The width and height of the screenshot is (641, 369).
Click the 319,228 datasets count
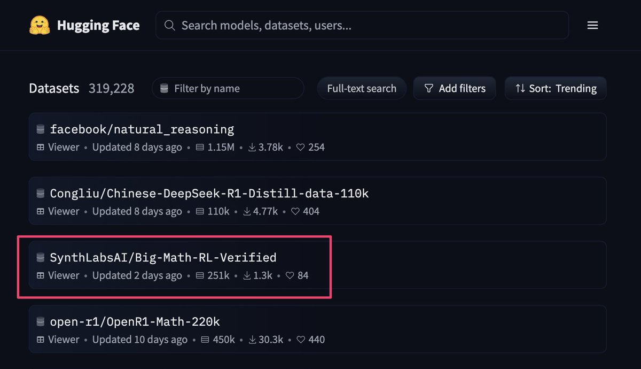coord(111,88)
